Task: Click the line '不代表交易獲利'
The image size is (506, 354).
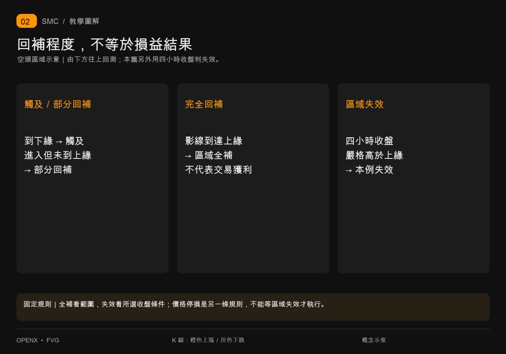Action: point(218,169)
